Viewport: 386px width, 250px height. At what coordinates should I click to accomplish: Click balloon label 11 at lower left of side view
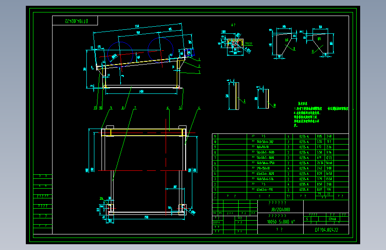pos(95,108)
